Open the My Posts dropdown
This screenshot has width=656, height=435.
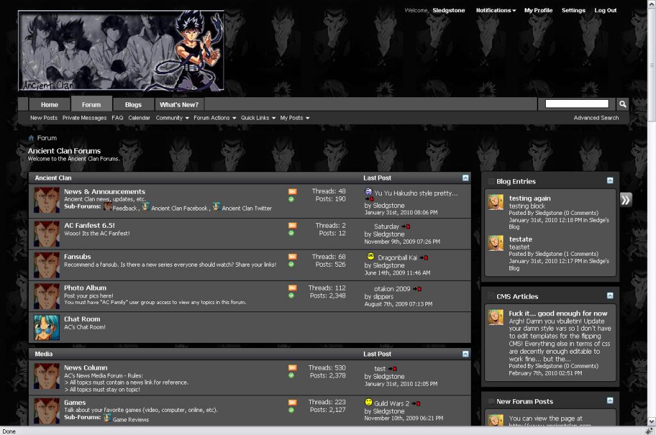295,118
